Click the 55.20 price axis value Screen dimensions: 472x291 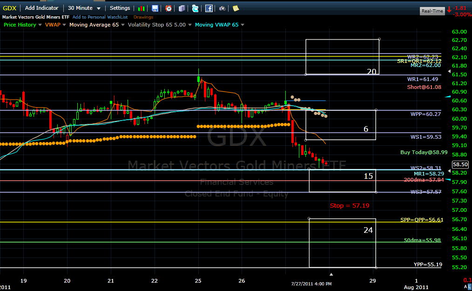coord(459,268)
